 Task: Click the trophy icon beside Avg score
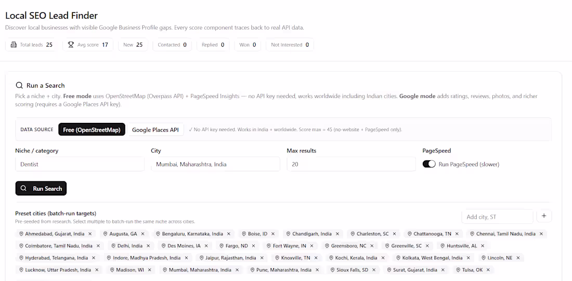(71, 45)
